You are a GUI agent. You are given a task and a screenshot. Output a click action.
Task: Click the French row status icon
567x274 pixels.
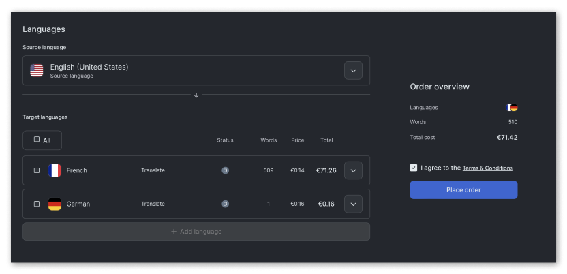tap(226, 170)
